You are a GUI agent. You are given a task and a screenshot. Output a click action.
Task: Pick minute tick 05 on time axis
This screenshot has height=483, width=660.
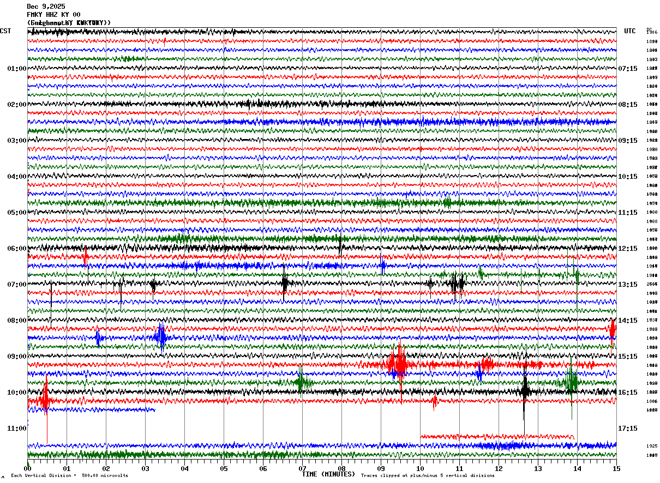click(224, 468)
